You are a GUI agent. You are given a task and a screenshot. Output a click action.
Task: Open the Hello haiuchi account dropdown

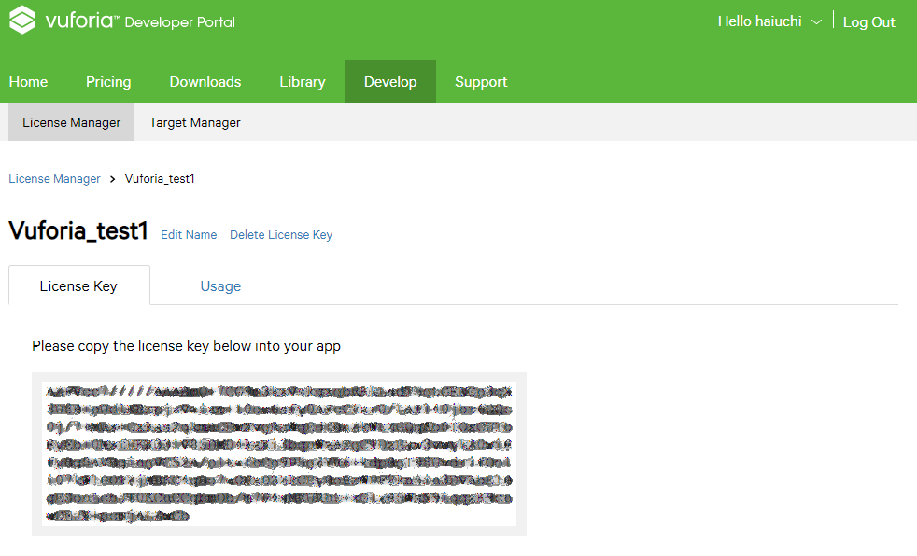point(769,21)
